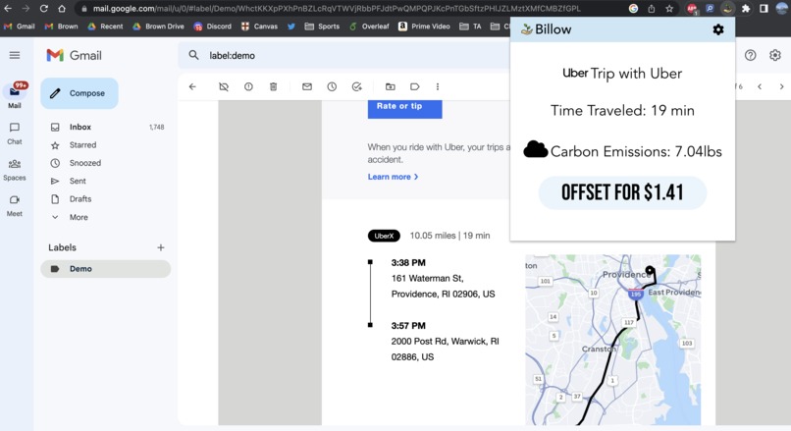Open Prime Video bookmark
The height and width of the screenshot is (431, 791).
(x=424, y=27)
